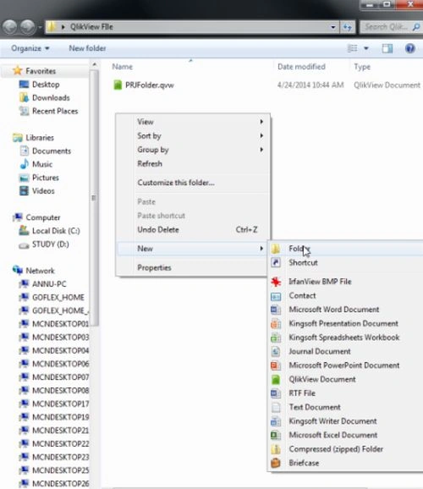Click the Back navigation arrow button
Viewport: 423px width, 489px height.
coord(10,27)
